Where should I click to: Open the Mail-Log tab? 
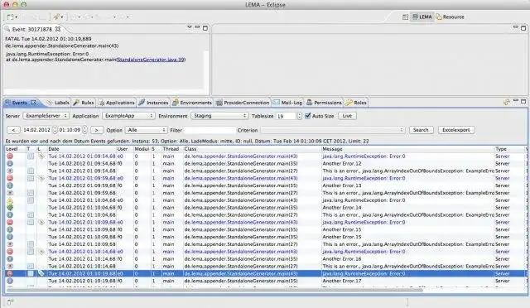click(287, 103)
